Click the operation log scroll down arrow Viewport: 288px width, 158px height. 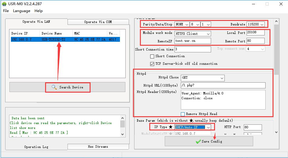tap(123, 134)
